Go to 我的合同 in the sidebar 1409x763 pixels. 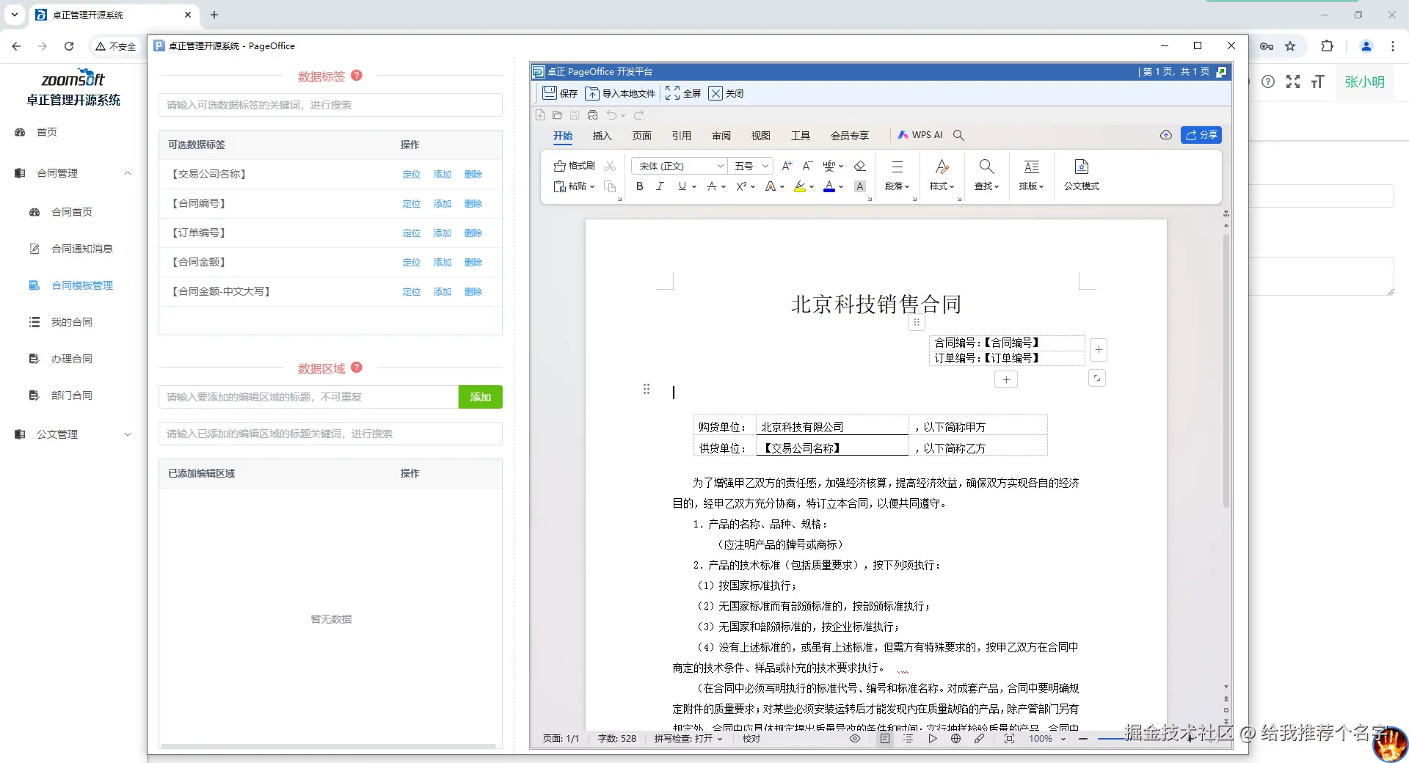click(x=72, y=322)
